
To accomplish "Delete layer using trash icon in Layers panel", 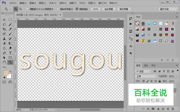I will pyautogui.click(x=173, y=109).
